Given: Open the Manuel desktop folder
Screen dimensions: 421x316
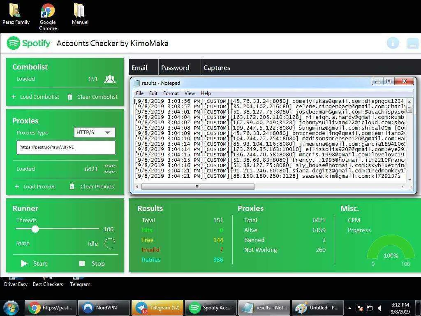Looking at the screenshot, I should 80,14.
